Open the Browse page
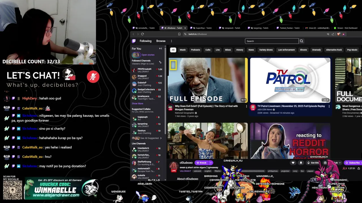Image resolution: width=362 pixels, height=203 pixels. point(161,41)
